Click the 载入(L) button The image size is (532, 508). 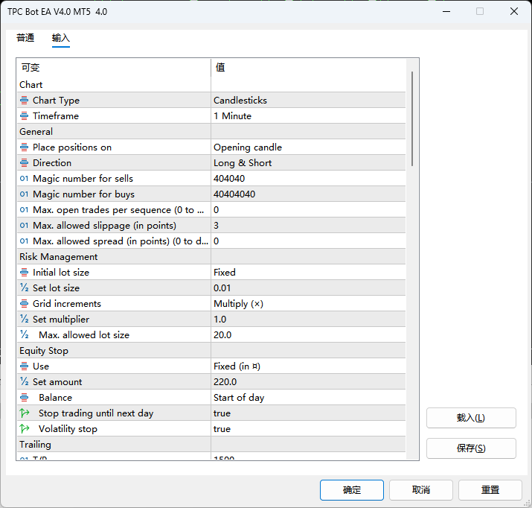coord(471,418)
